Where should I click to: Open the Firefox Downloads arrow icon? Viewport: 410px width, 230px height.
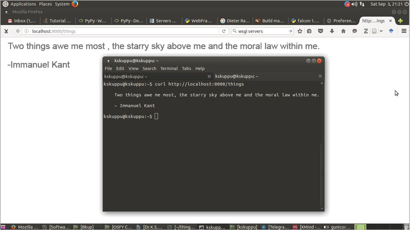click(x=332, y=31)
